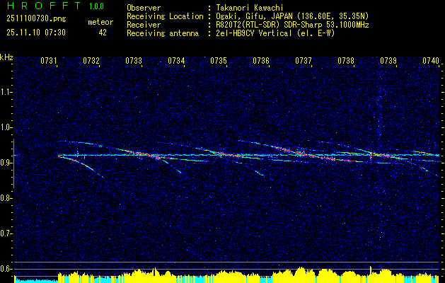Viewport: 445px width, 283px height.
Task: Click the gray vertical range bar near 0.9 kHz
Action: pos(13,163)
